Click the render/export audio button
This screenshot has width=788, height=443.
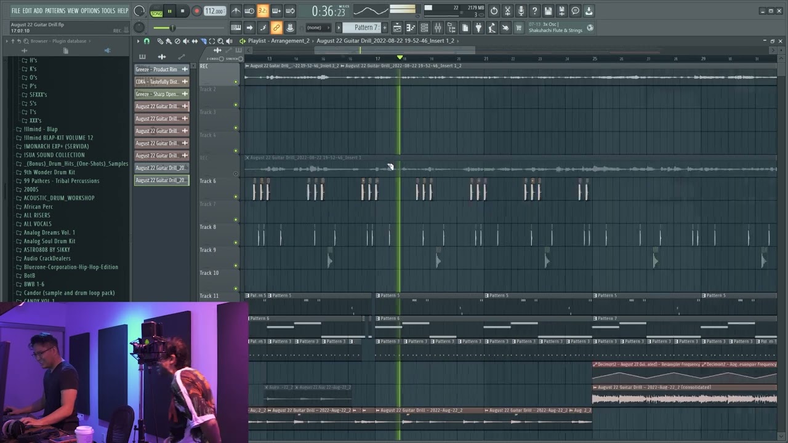pyautogui.click(x=561, y=11)
